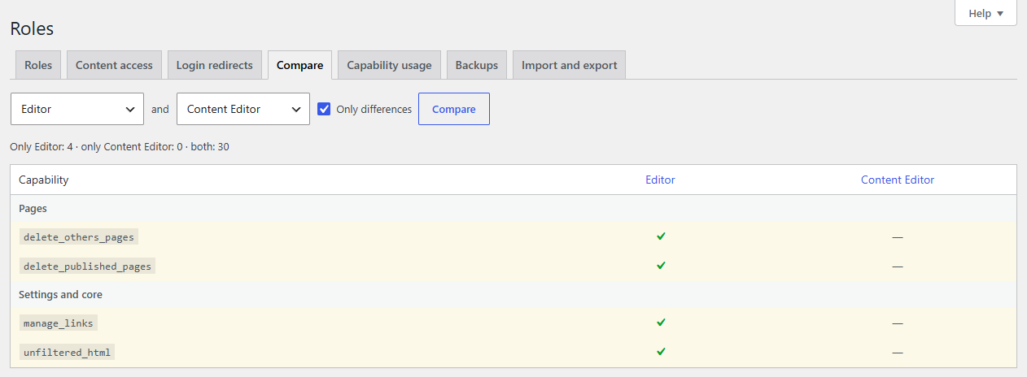This screenshot has width=1027, height=377.
Task: Open the Login redirects tab
Action: pyautogui.click(x=215, y=65)
